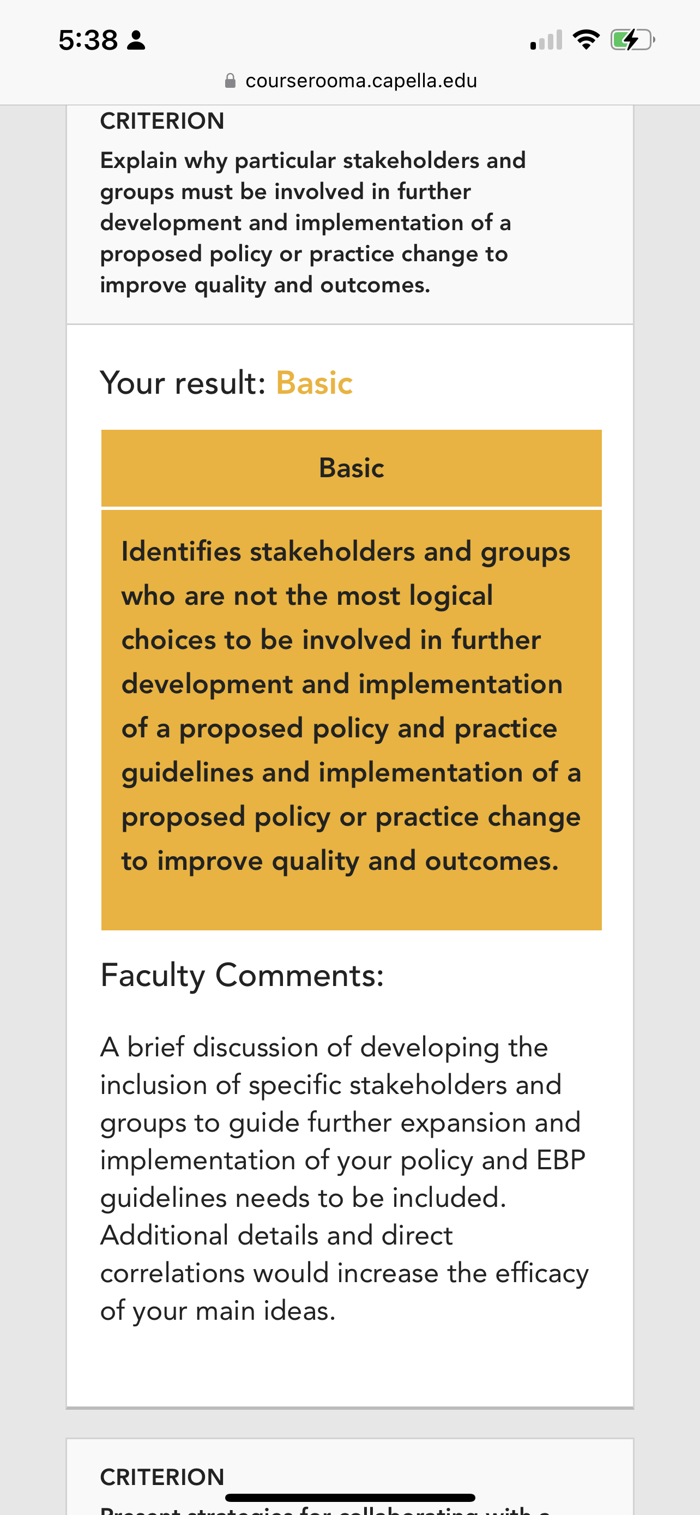Tap the second CRITERION heading at the bottom

pos(162,1477)
